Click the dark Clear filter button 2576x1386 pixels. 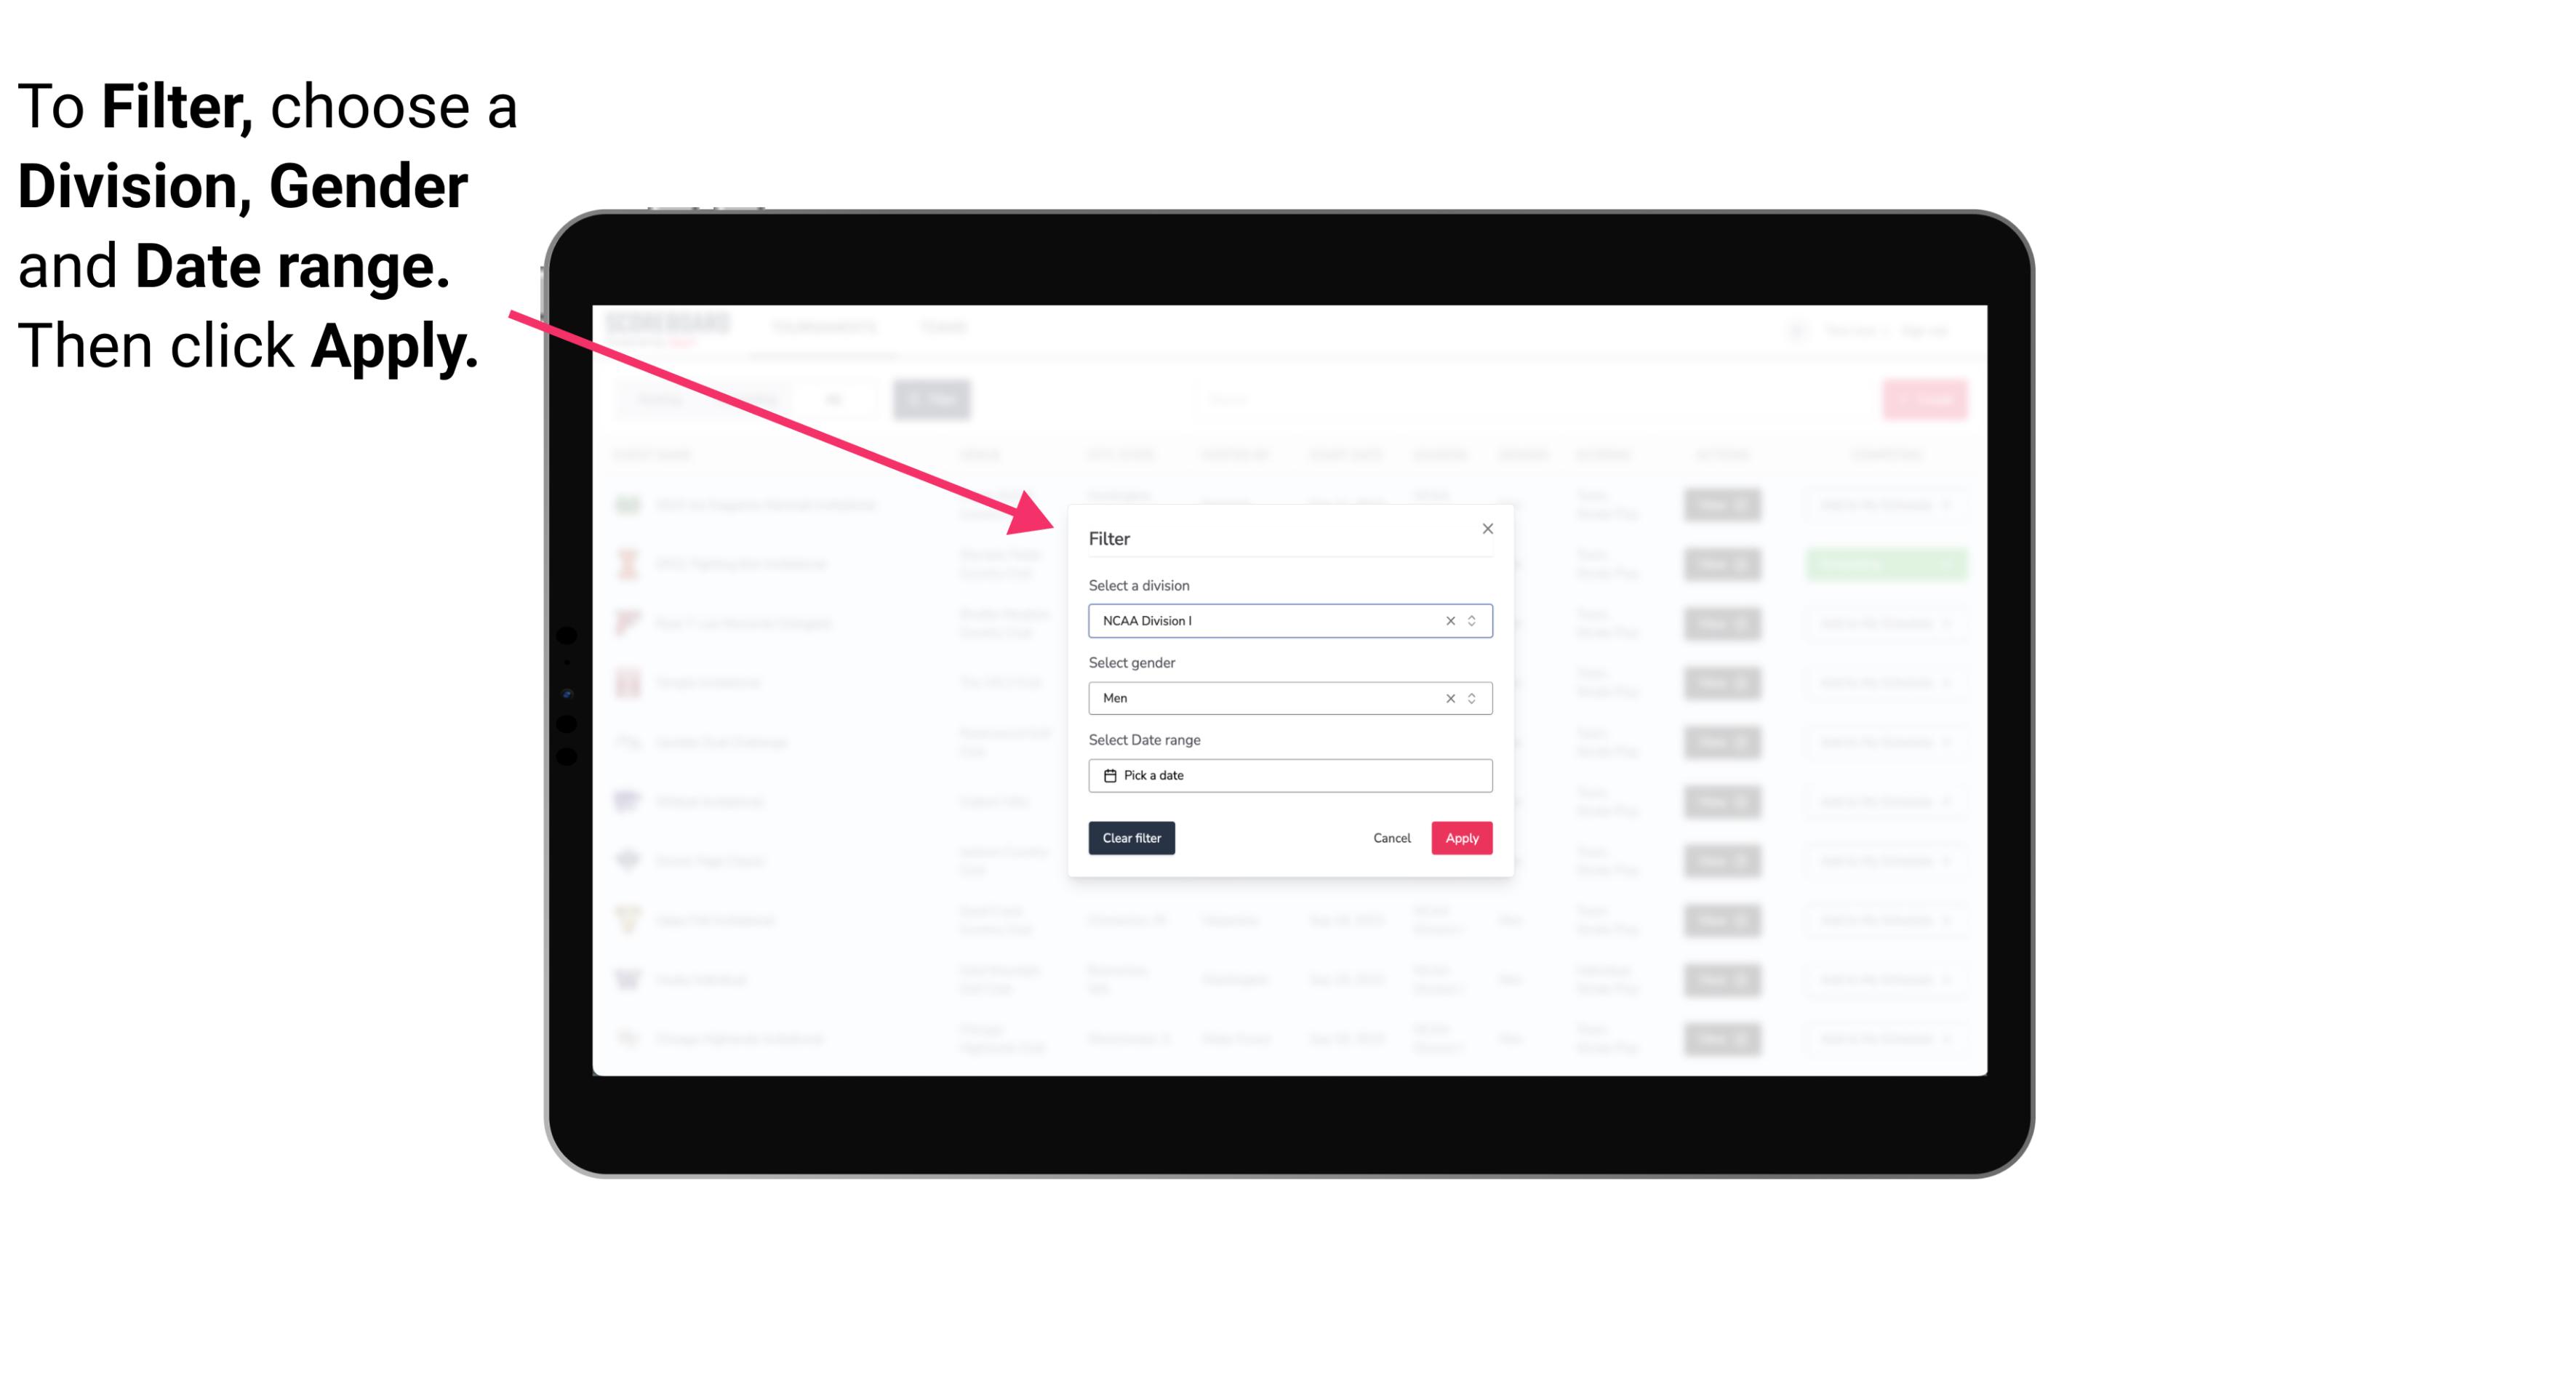1130,838
